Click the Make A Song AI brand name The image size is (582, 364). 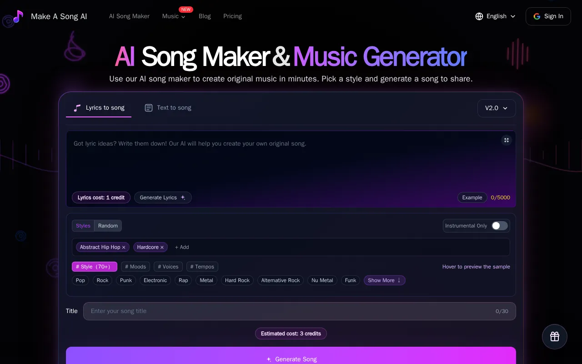tap(59, 16)
